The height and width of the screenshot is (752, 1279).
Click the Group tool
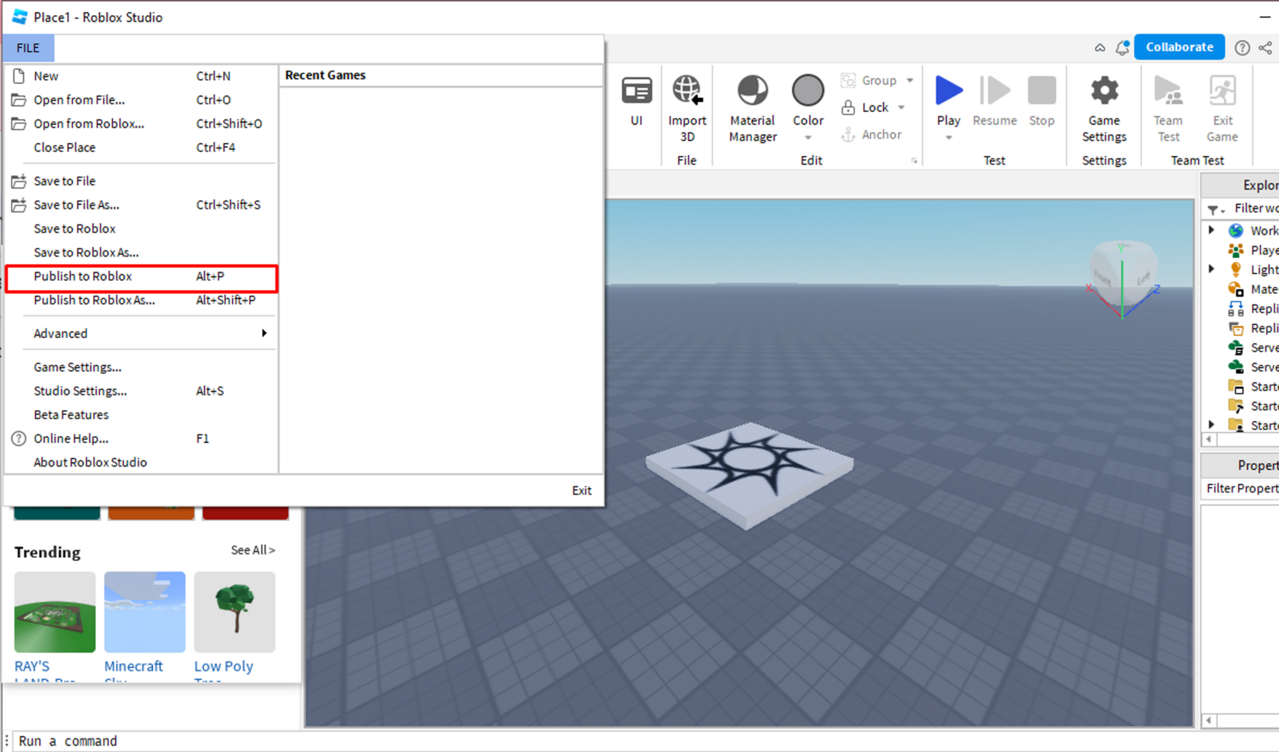pyautogui.click(x=869, y=80)
